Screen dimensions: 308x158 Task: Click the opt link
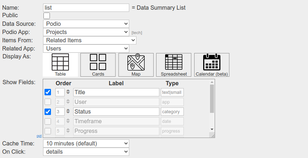point(39,136)
